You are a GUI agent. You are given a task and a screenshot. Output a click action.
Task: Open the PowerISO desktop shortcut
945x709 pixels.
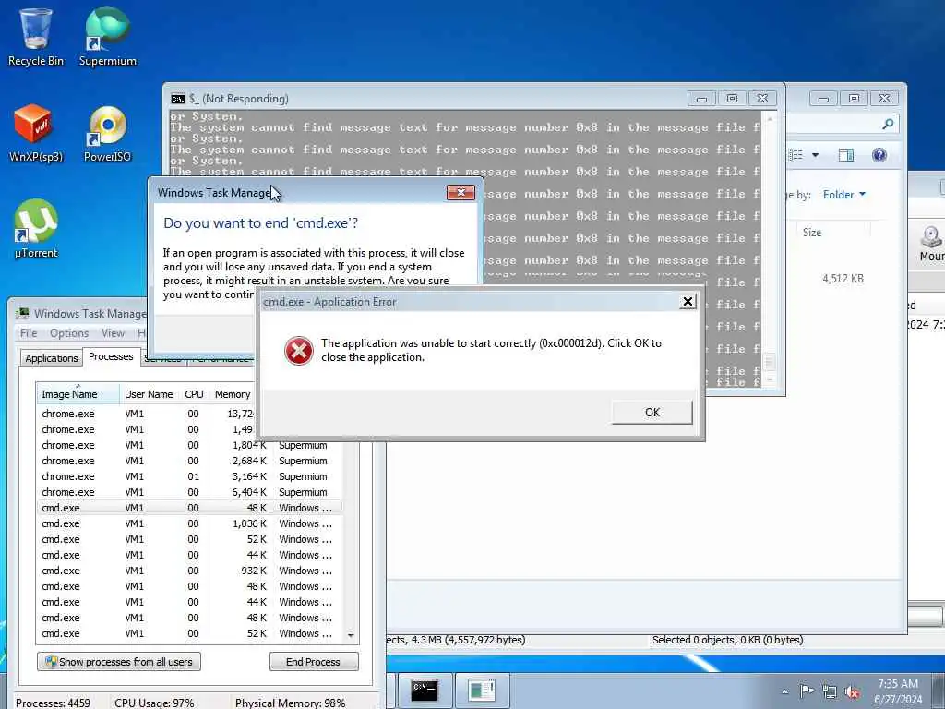(x=107, y=133)
